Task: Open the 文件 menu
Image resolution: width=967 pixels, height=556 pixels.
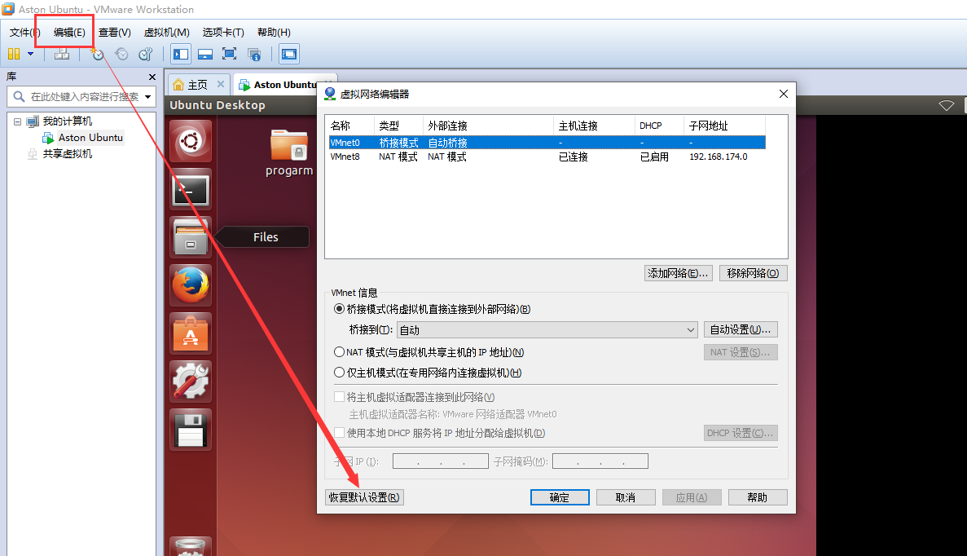Action: tap(24, 32)
